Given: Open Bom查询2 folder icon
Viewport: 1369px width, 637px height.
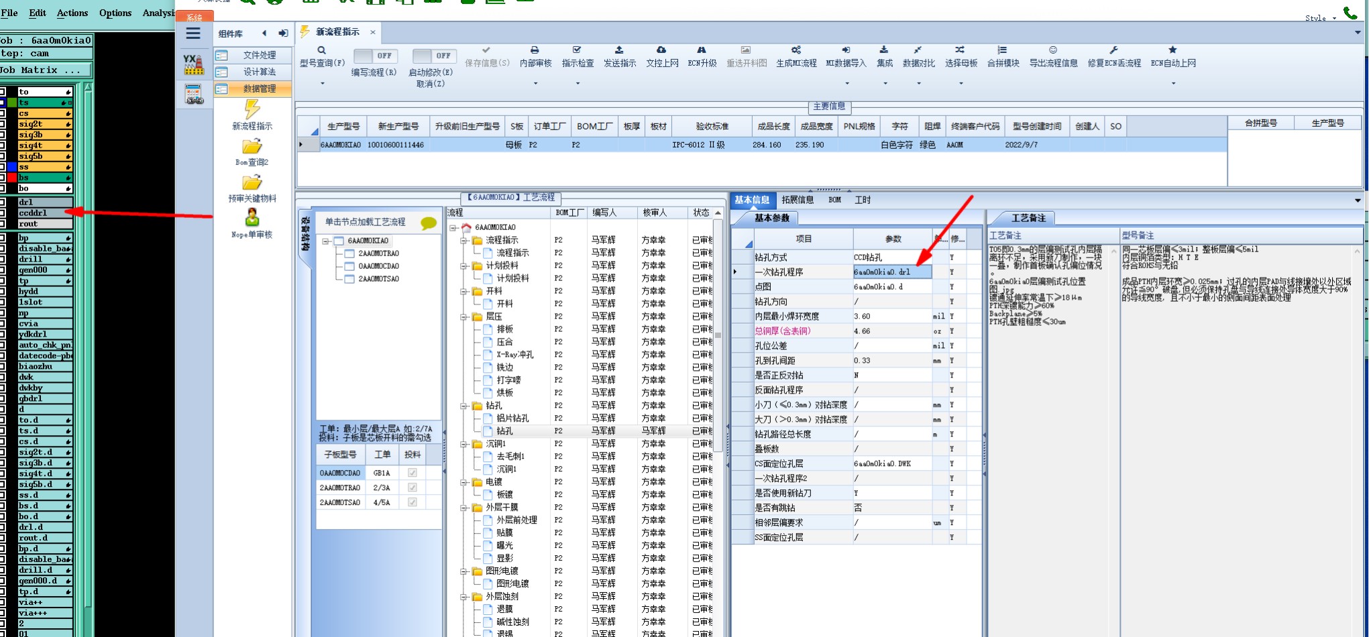Looking at the screenshot, I should 252,146.
